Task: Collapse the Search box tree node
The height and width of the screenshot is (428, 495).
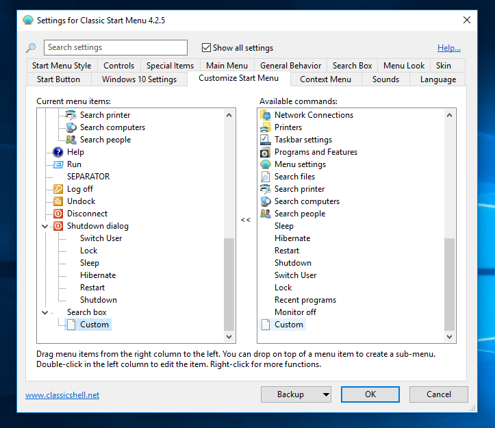Action: (x=45, y=312)
